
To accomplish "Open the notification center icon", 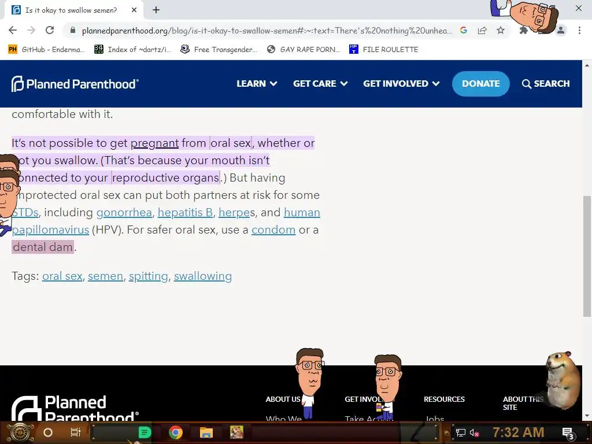I will tap(568, 432).
